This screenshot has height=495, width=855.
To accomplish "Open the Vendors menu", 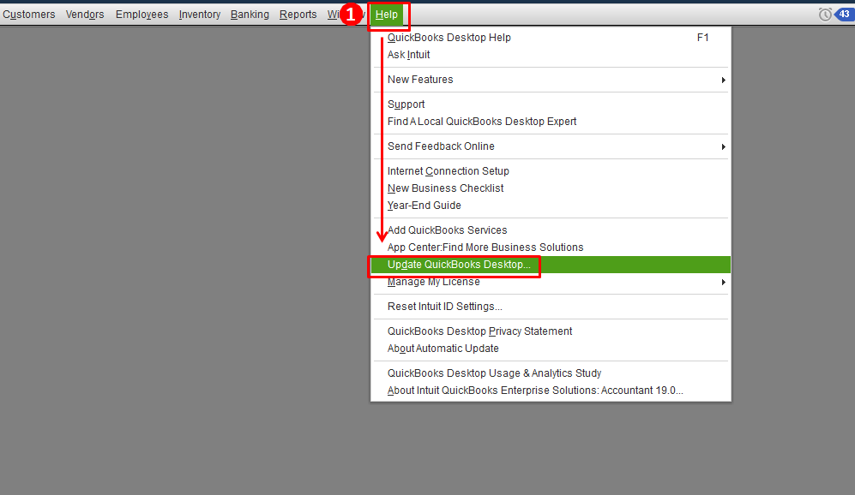I will coord(85,15).
